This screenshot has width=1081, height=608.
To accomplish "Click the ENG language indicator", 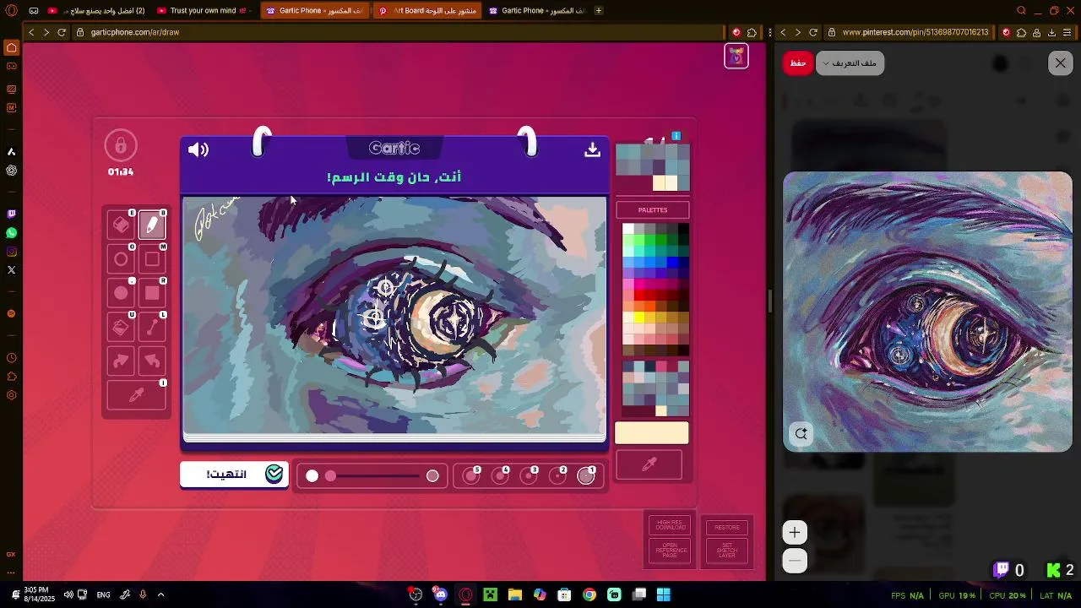I will (x=103, y=595).
